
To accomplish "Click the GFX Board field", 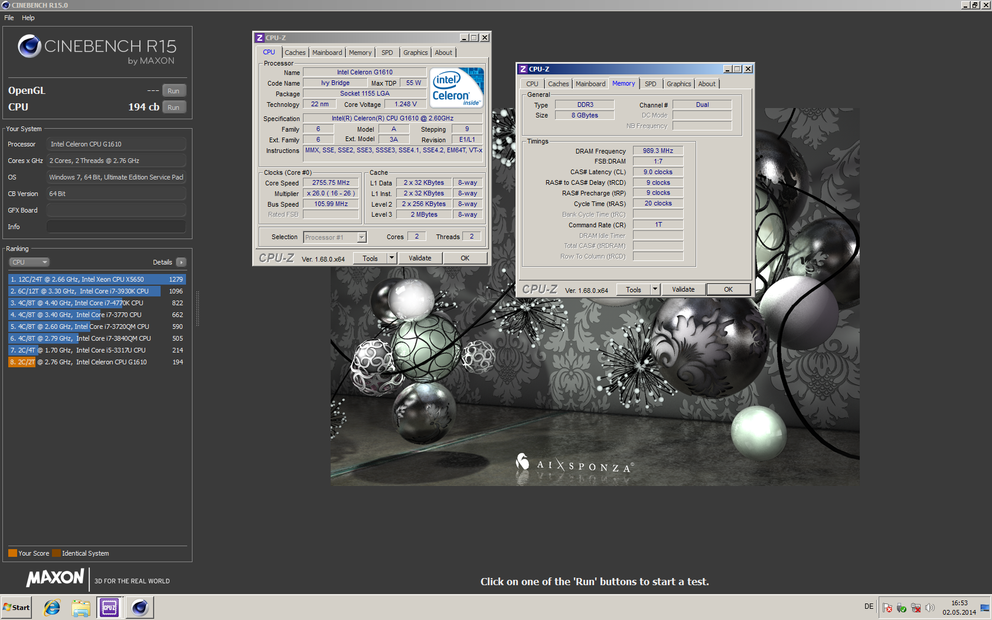I will [116, 210].
